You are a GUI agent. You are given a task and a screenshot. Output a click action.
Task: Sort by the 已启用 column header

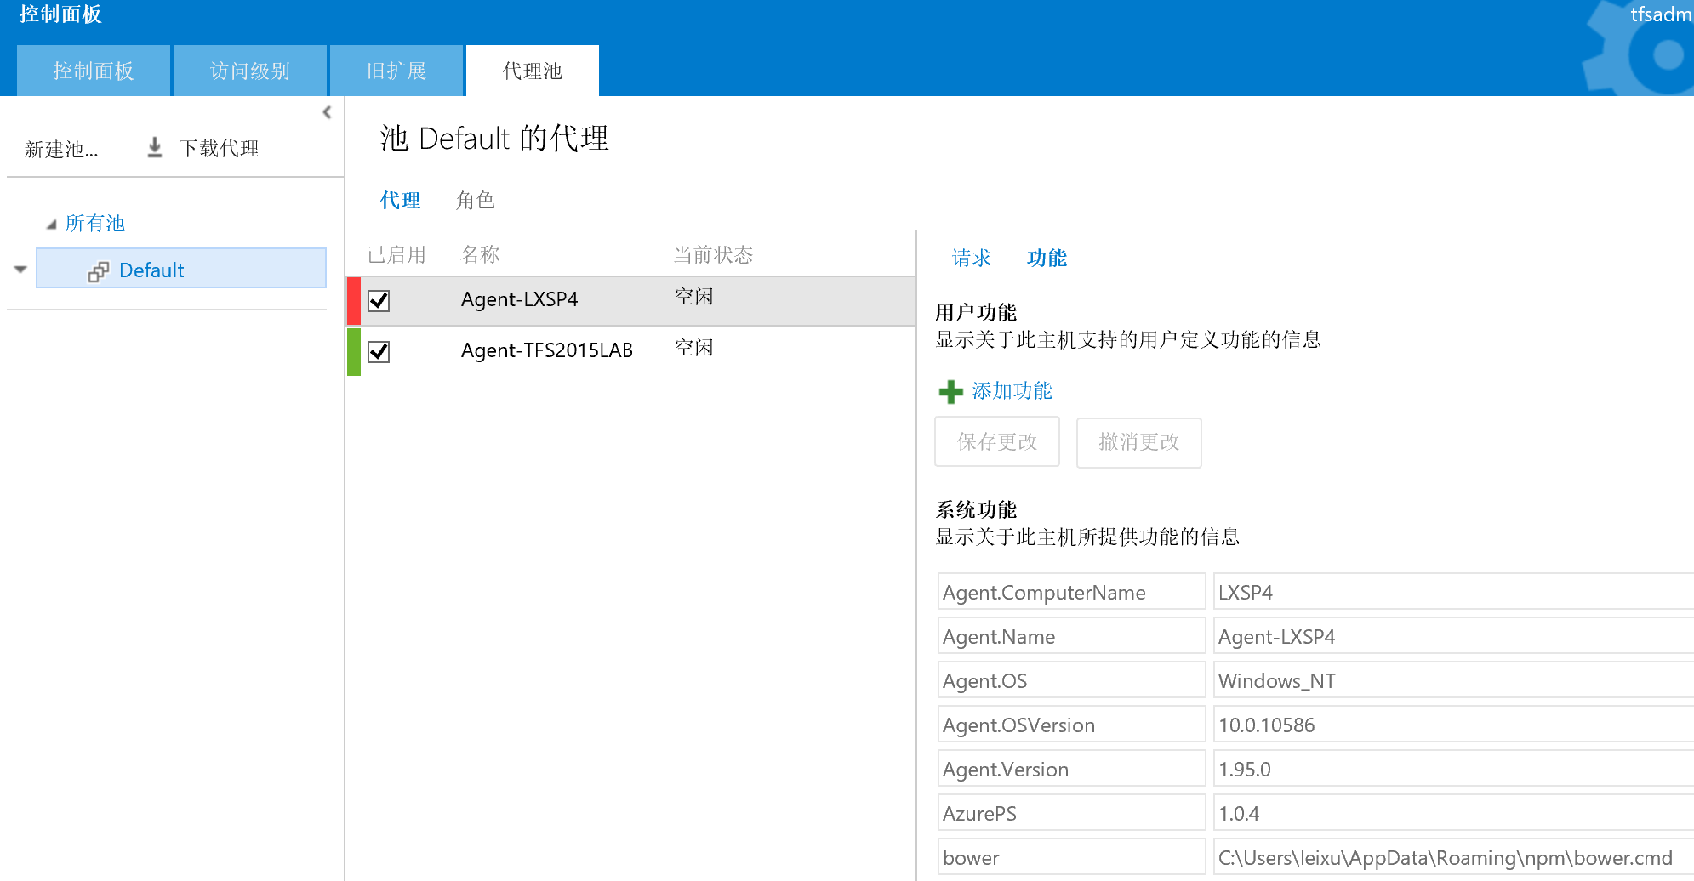click(x=396, y=255)
